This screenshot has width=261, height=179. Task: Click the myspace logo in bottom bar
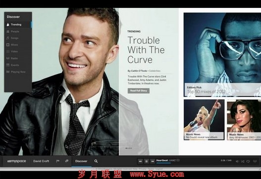pos(16,161)
